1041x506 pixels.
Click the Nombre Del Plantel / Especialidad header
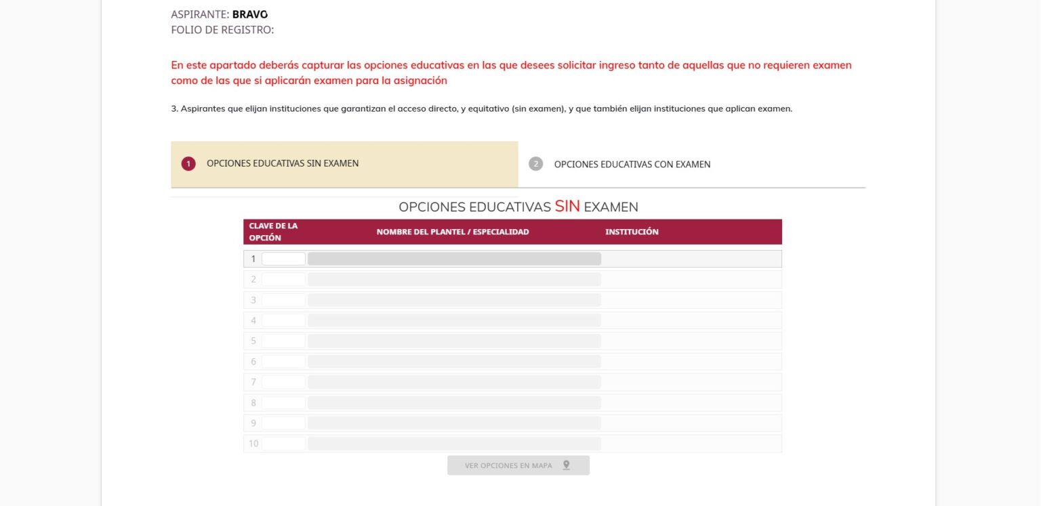(453, 232)
